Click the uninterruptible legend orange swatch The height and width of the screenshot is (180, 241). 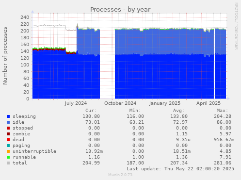(8, 151)
